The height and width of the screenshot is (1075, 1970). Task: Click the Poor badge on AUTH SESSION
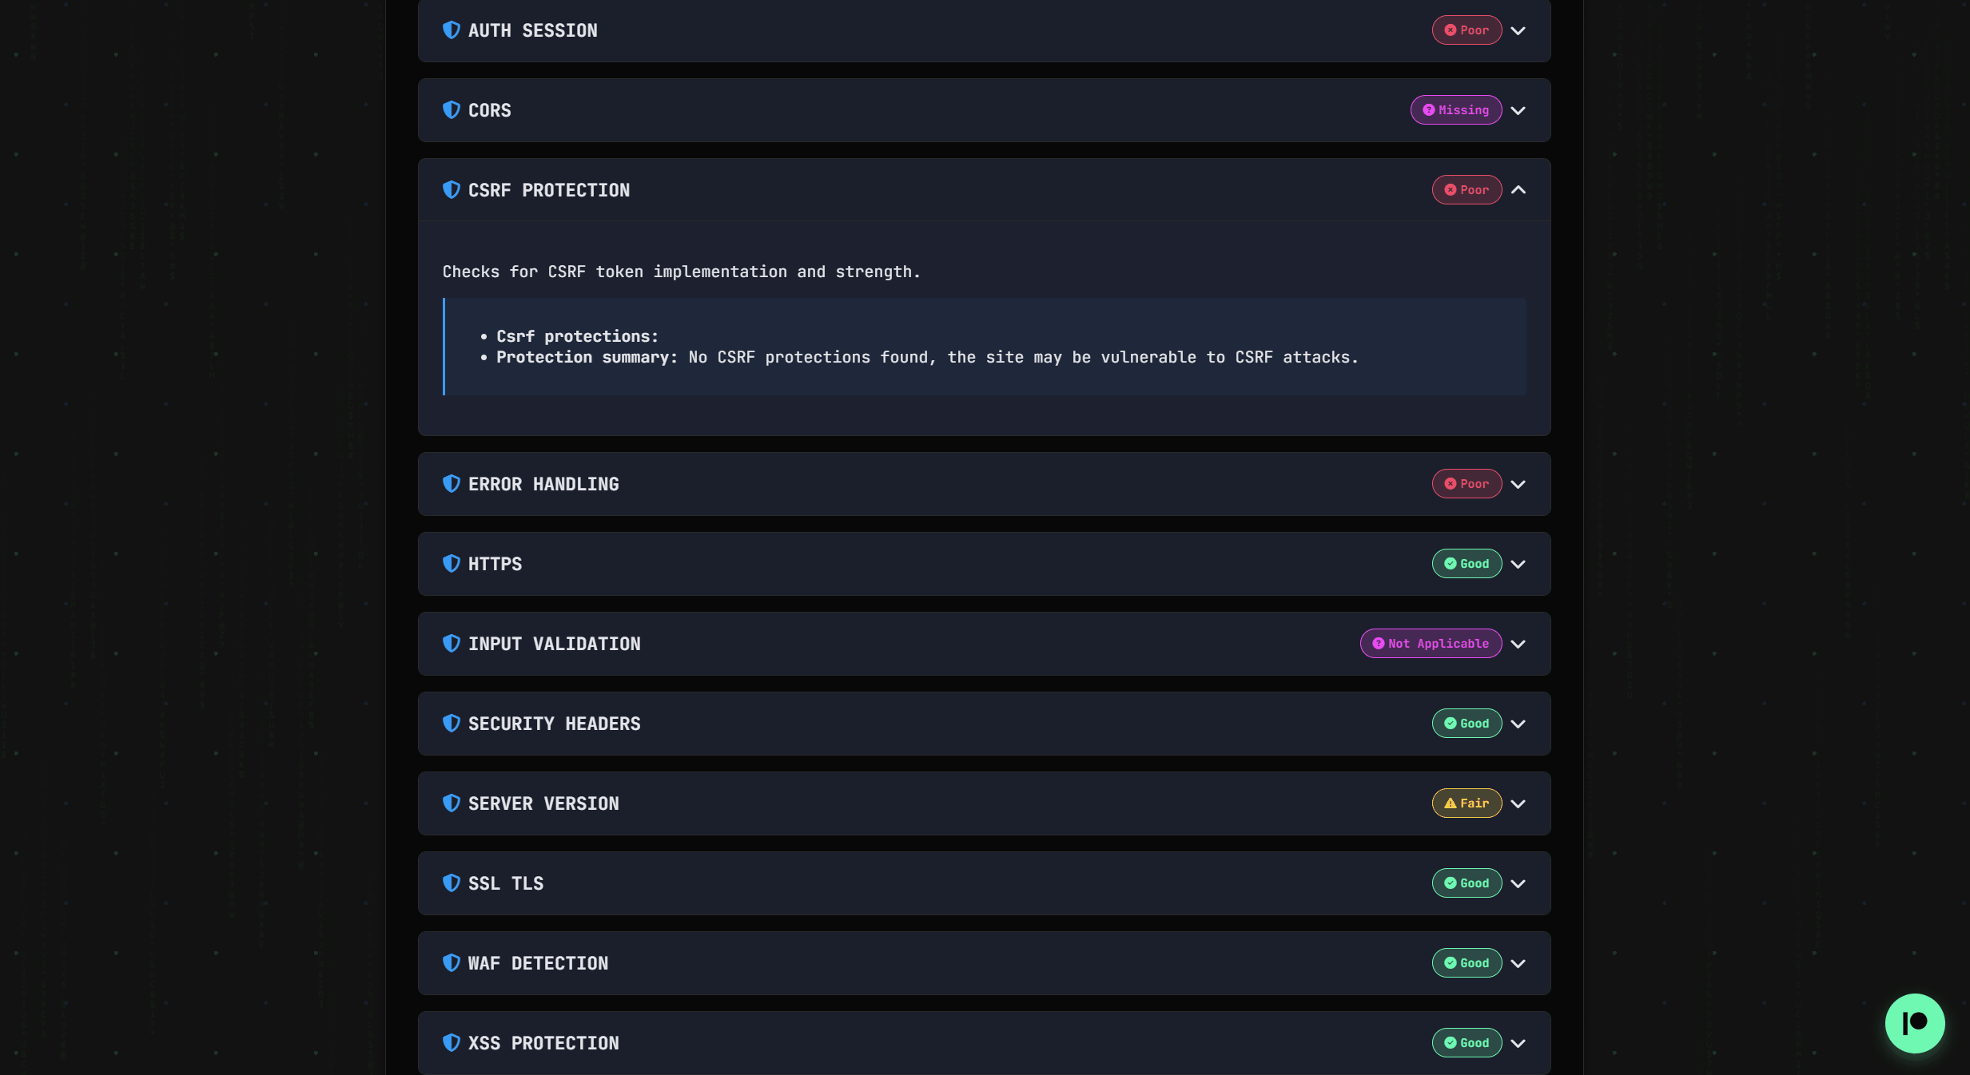click(1467, 30)
